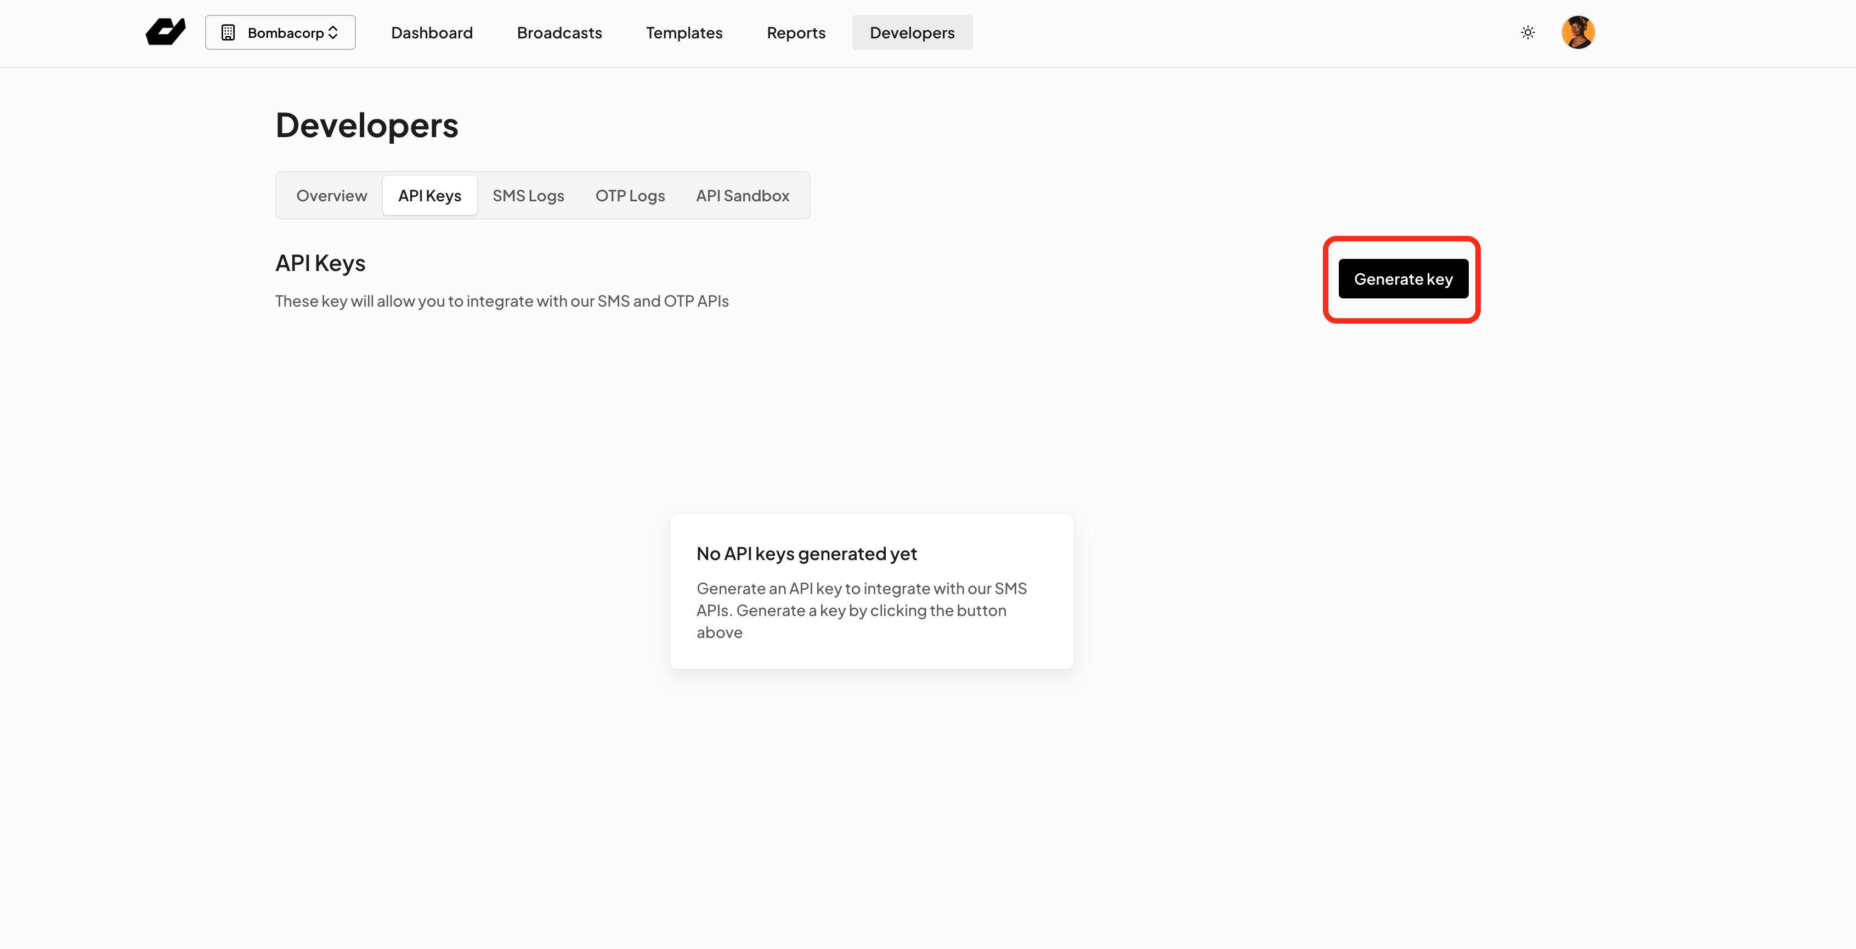Toggle the light/dark theme sun icon

point(1527,32)
